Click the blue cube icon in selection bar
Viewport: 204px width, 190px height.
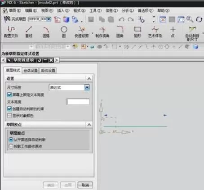point(195,47)
